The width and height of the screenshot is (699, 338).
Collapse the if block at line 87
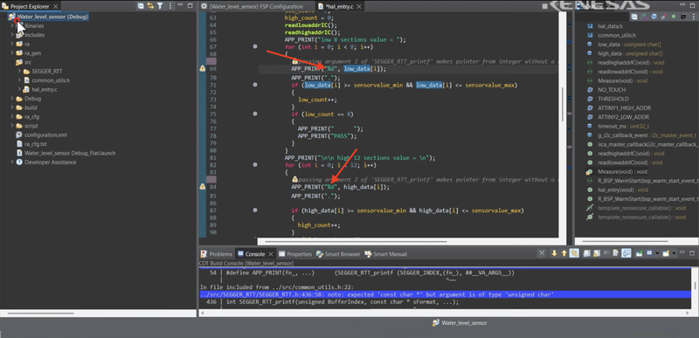click(255, 210)
